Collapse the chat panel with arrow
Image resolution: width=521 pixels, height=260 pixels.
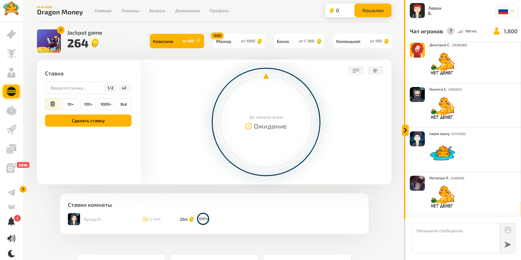(405, 130)
